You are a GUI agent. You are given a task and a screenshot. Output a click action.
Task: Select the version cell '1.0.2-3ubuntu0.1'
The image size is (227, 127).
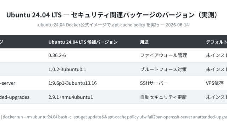[x=67, y=69]
